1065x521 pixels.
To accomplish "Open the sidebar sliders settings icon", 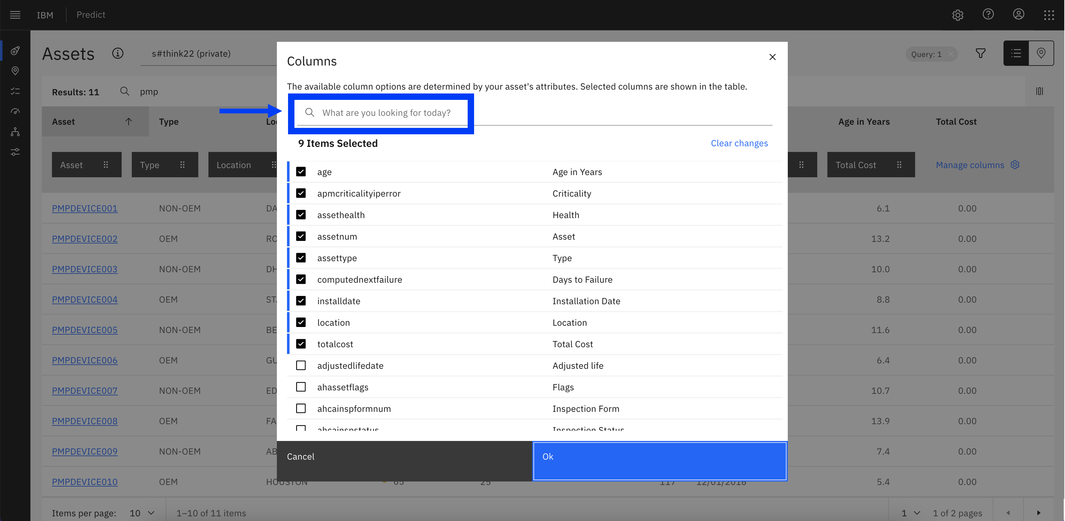I will (x=15, y=152).
